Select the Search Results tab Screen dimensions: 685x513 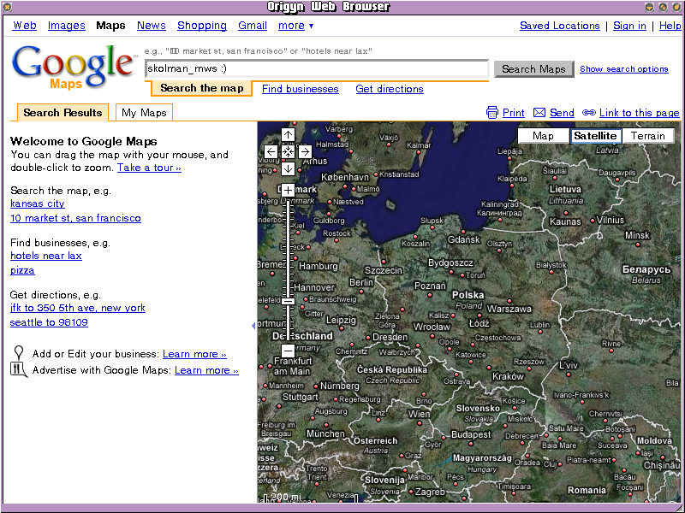(63, 113)
